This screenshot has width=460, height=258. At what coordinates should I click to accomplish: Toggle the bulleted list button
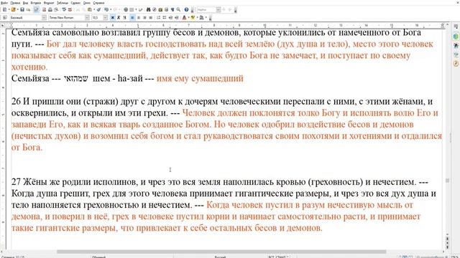point(165,17)
